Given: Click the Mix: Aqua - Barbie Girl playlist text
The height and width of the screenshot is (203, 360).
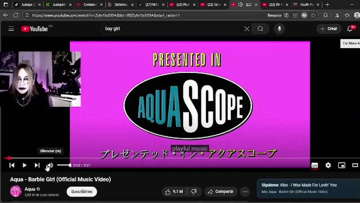Looking at the screenshot, I should coord(294,192).
